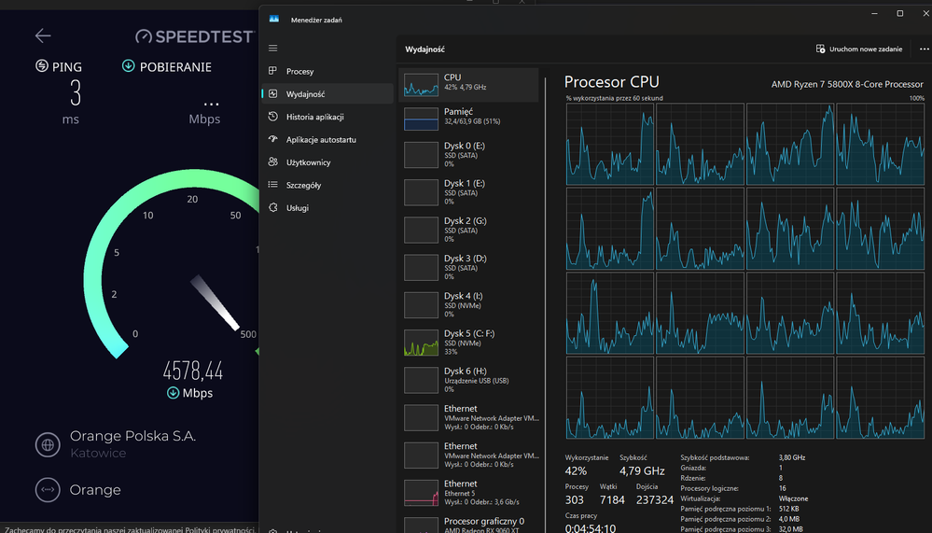Click Uruchom nowe zadanie icon
Viewport: 932px width, 533px height.
pyautogui.click(x=820, y=49)
